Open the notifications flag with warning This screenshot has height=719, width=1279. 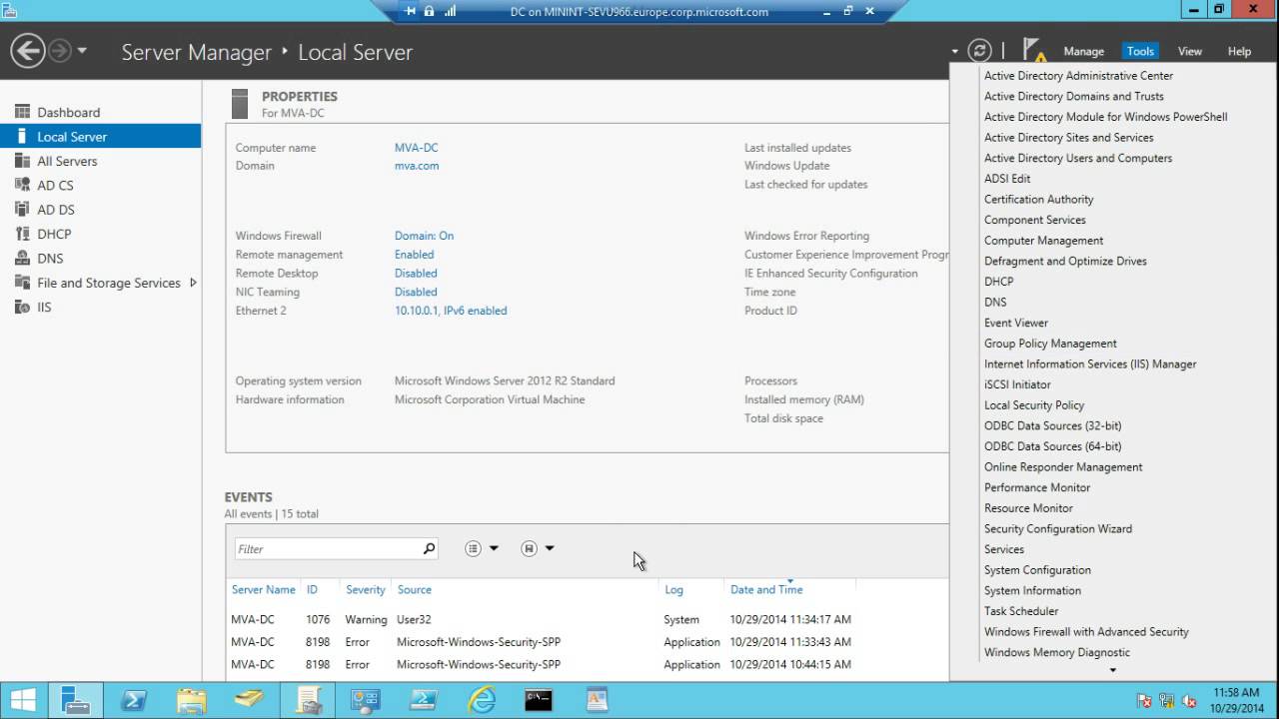(1034, 50)
